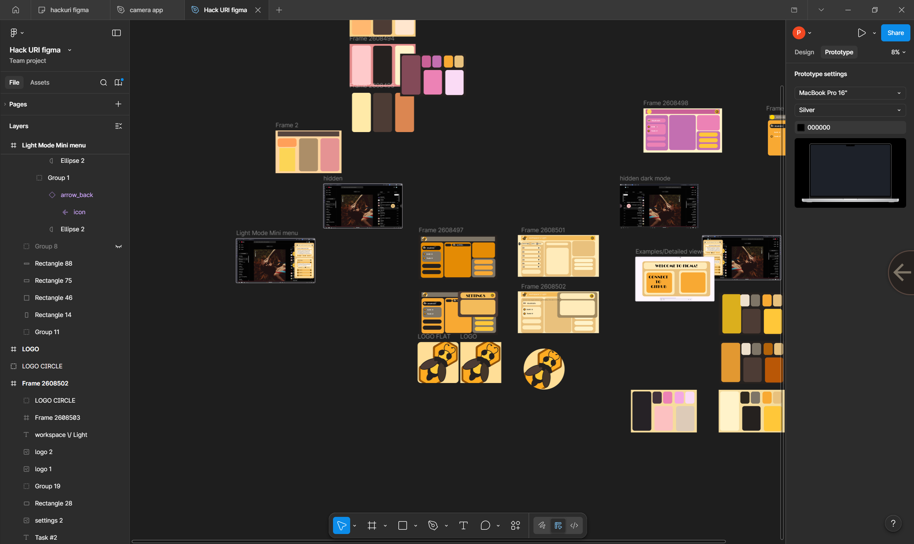The width and height of the screenshot is (914, 544).
Task: Select the Comment tool
Action: tap(485, 525)
